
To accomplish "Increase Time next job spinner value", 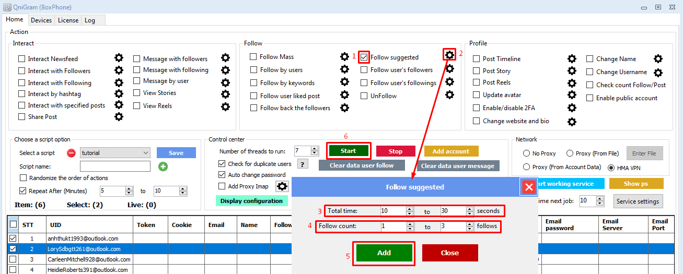I will tap(599, 198).
